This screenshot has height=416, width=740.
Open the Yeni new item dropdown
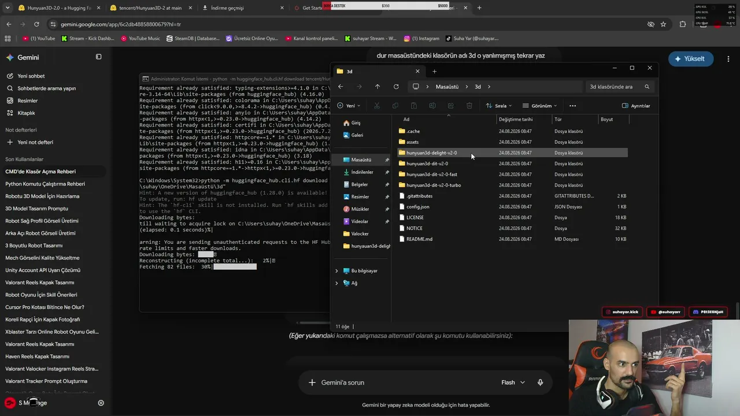[x=349, y=106]
